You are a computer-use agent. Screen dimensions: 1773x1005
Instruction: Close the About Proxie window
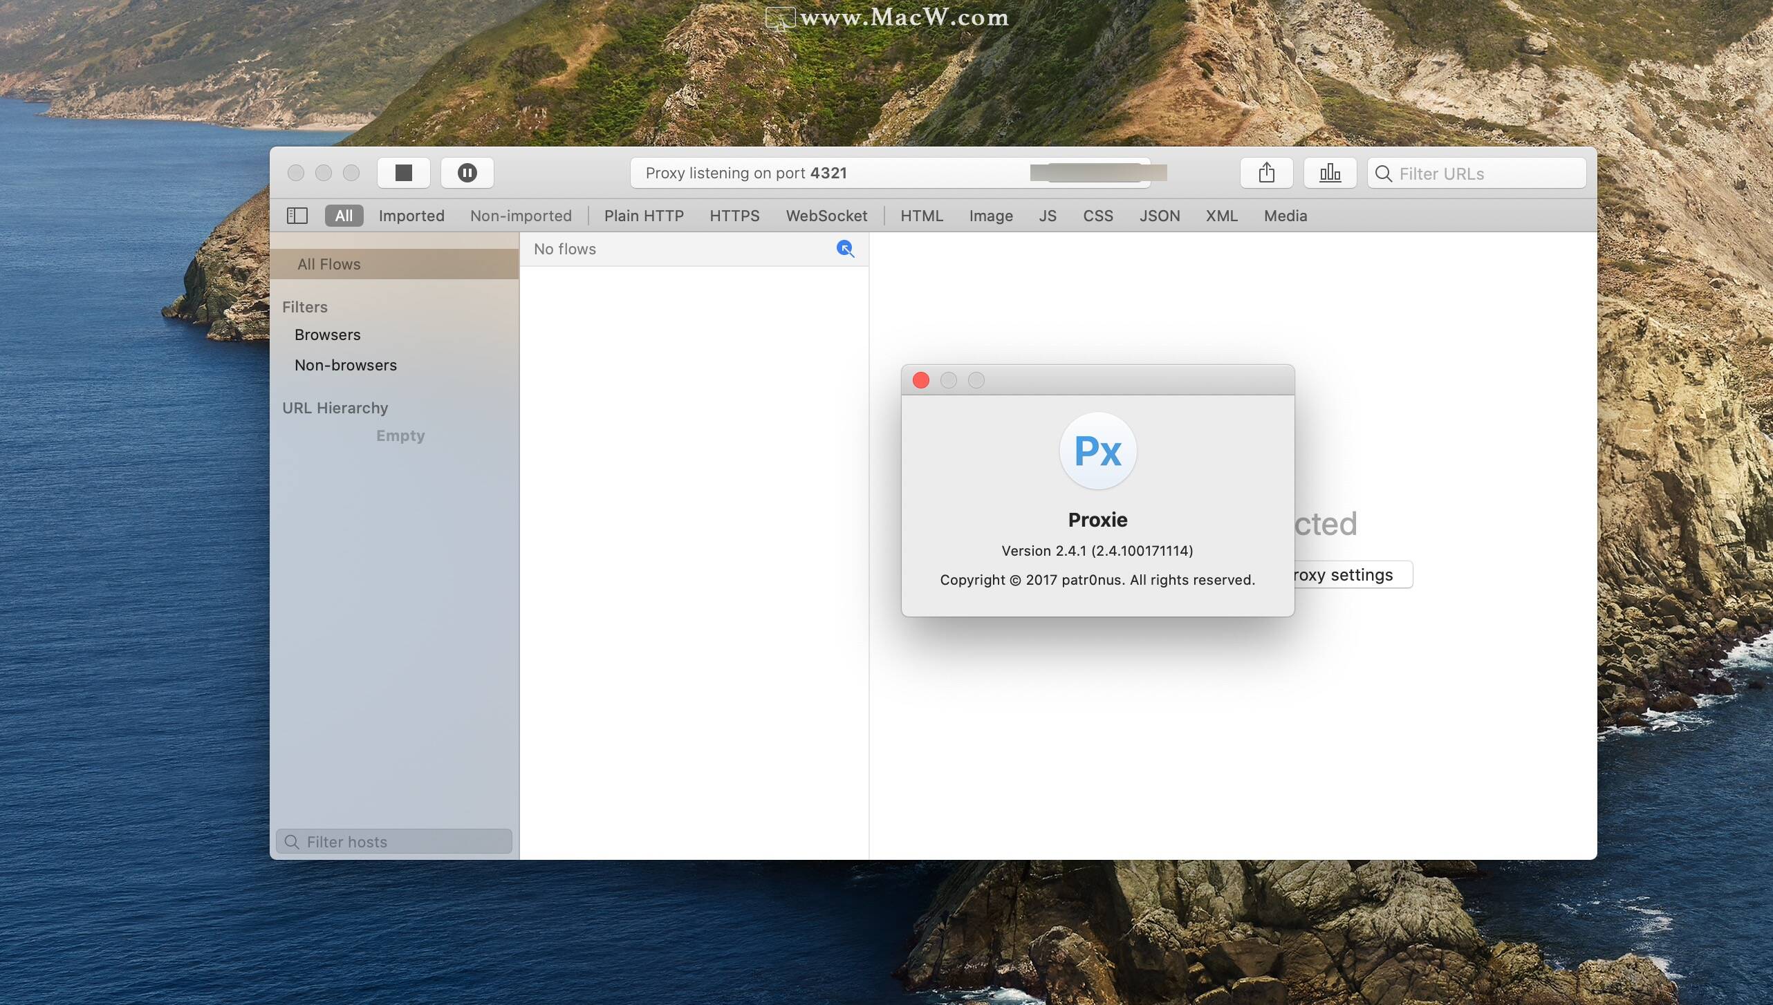pyautogui.click(x=921, y=380)
